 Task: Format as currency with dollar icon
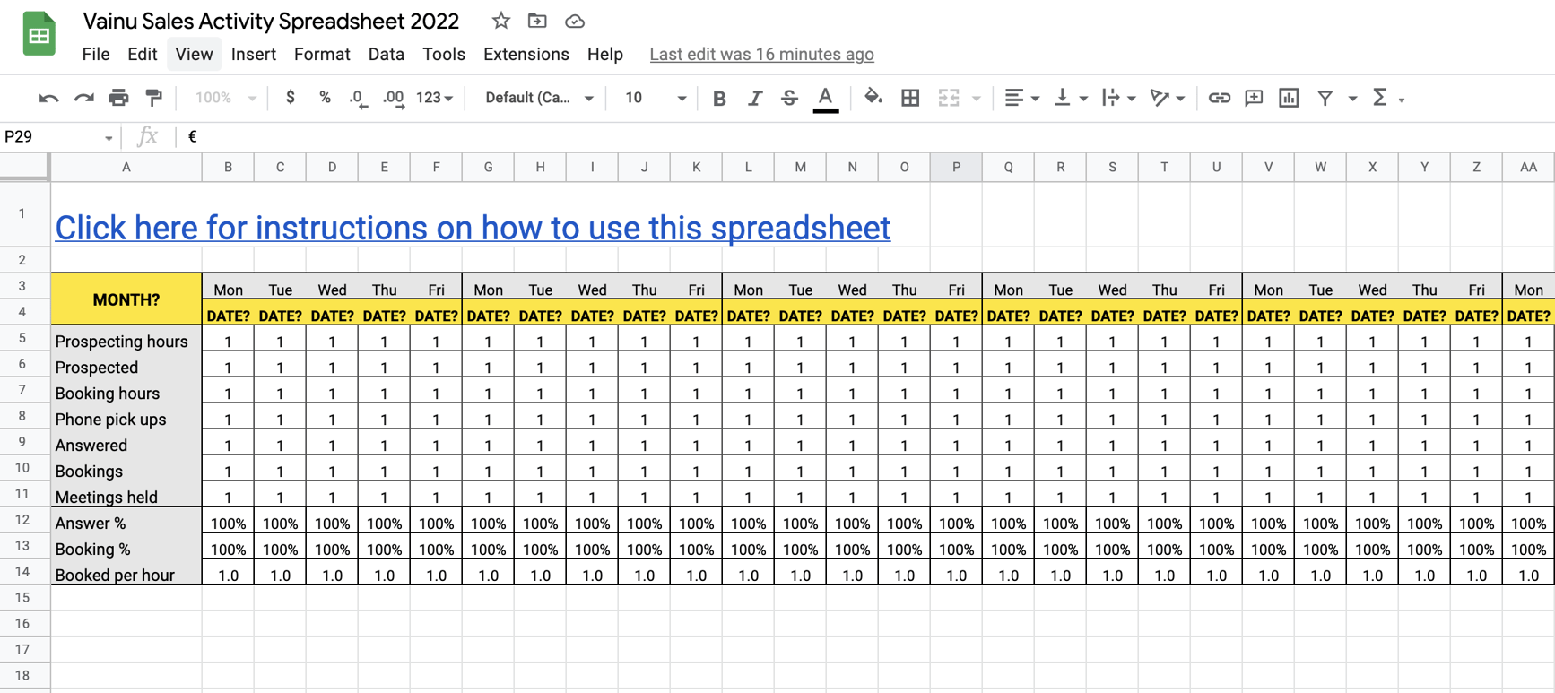[x=290, y=98]
